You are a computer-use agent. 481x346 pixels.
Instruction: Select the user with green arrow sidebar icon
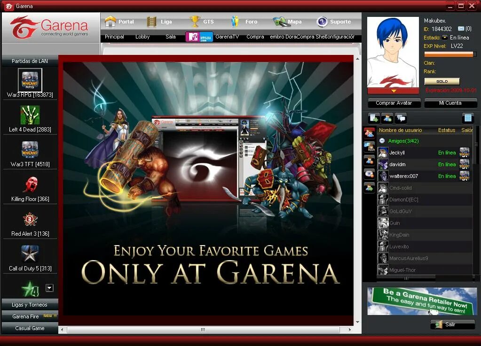coord(370,187)
